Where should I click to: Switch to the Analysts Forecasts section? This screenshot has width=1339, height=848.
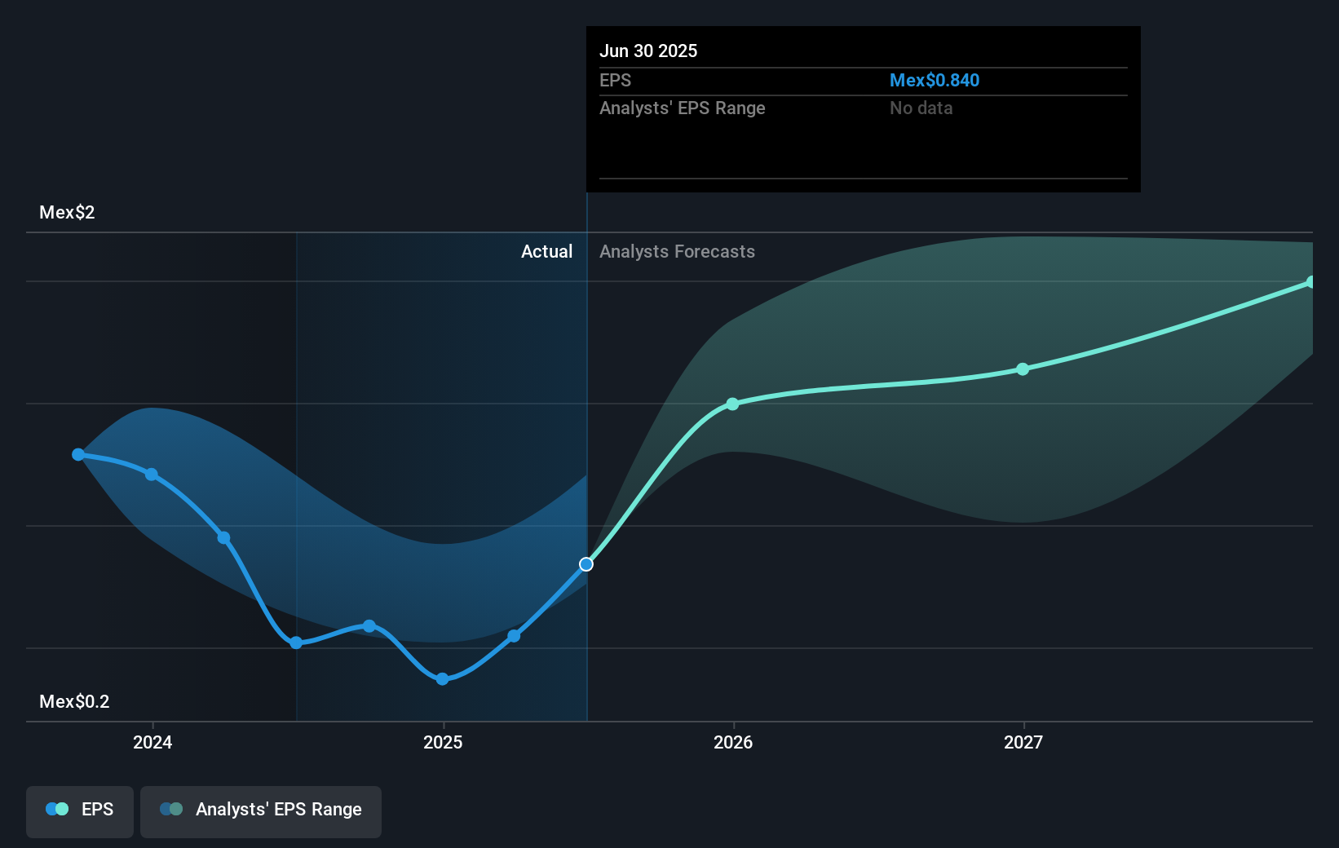coord(677,251)
